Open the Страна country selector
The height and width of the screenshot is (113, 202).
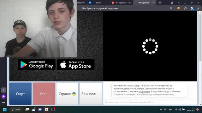coord(67,94)
